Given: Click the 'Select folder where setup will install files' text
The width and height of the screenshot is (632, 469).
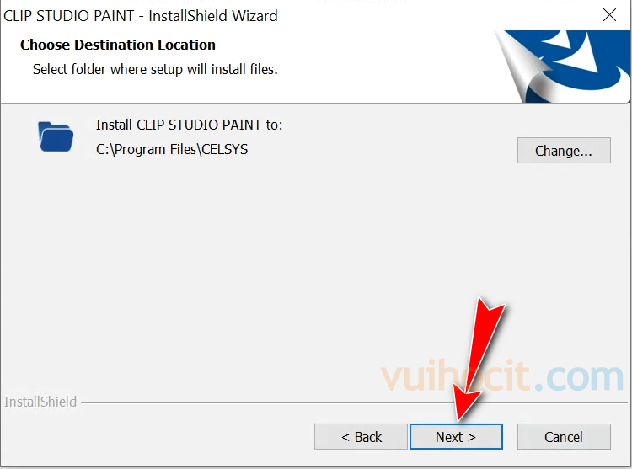Looking at the screenshot, I should 155,69.
